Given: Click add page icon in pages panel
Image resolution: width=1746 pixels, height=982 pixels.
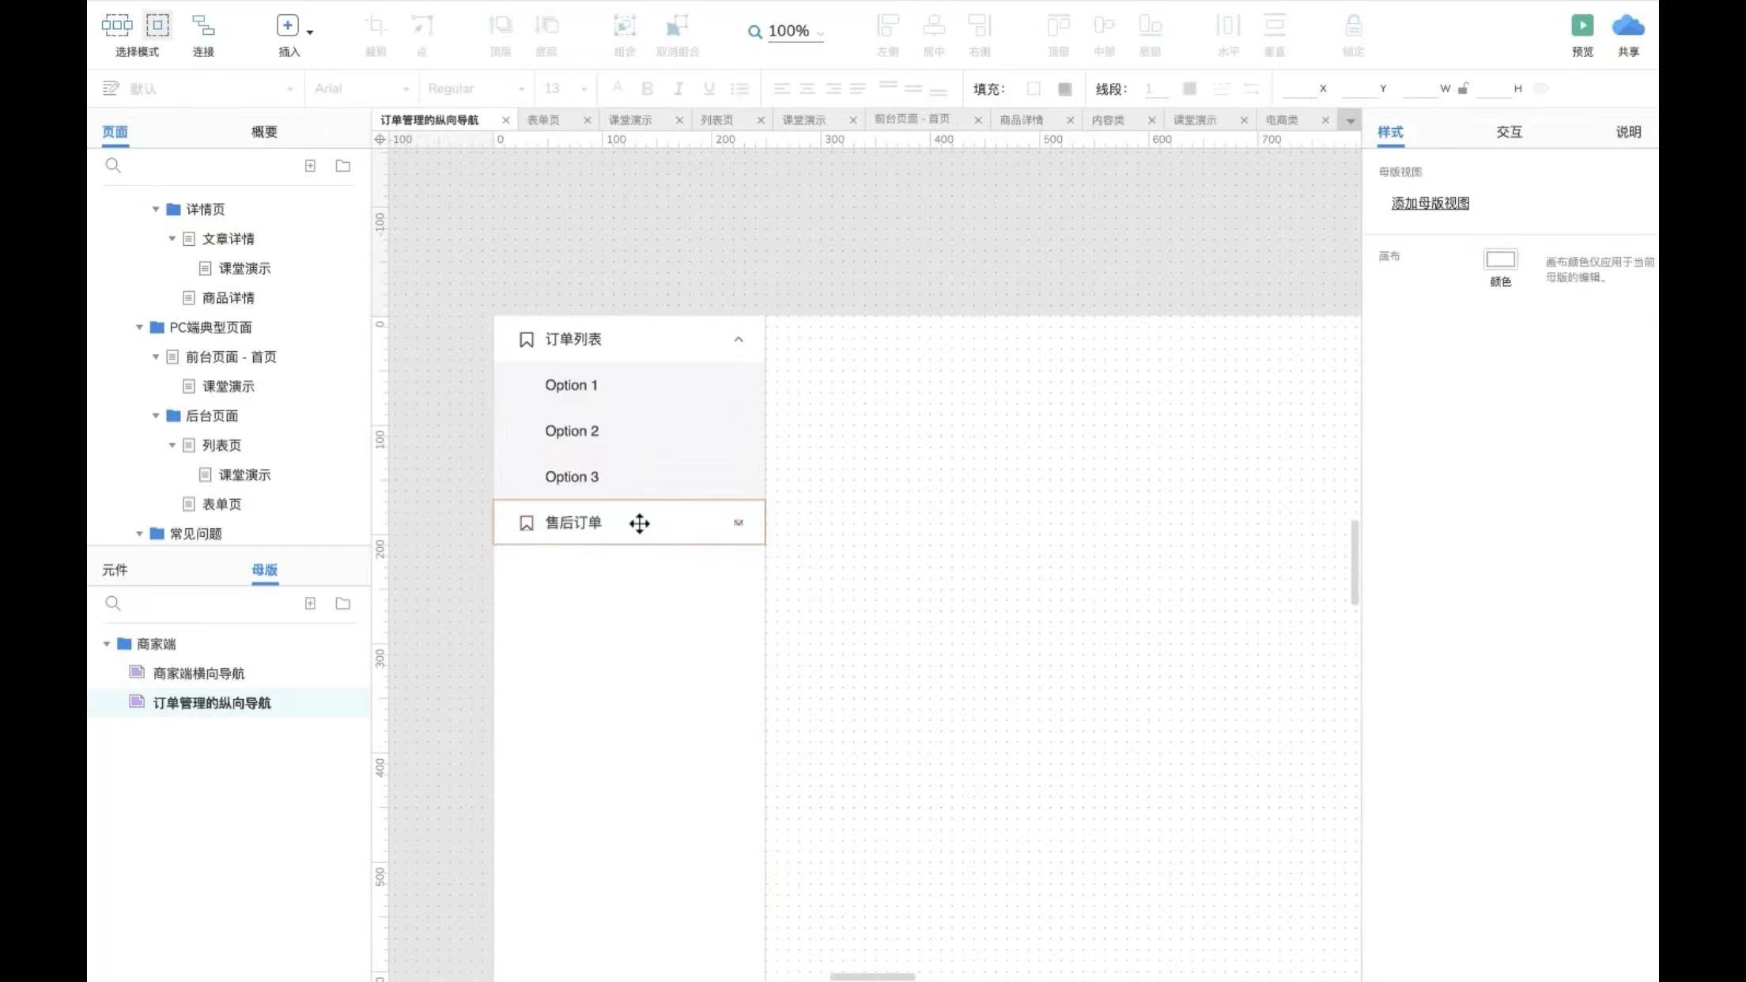Looking at the screenshot, I should (x=310, y=166).
